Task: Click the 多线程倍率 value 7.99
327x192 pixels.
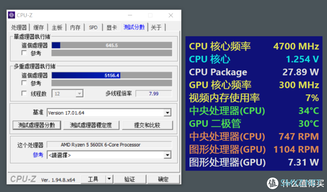Action: tap(154, 94)
